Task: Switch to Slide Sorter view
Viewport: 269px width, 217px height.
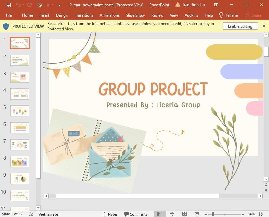Action: pos(172,214)
